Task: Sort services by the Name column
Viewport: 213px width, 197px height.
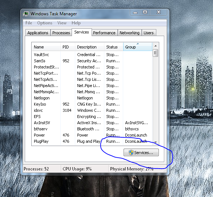Action: point(46,47)
